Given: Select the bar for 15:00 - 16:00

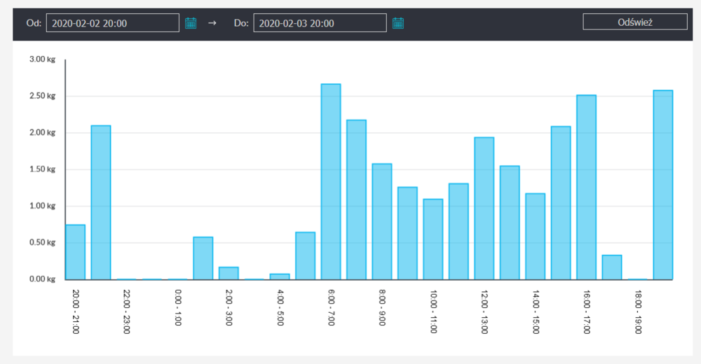Looking at the screenshot, I should (x=561, y=203).
